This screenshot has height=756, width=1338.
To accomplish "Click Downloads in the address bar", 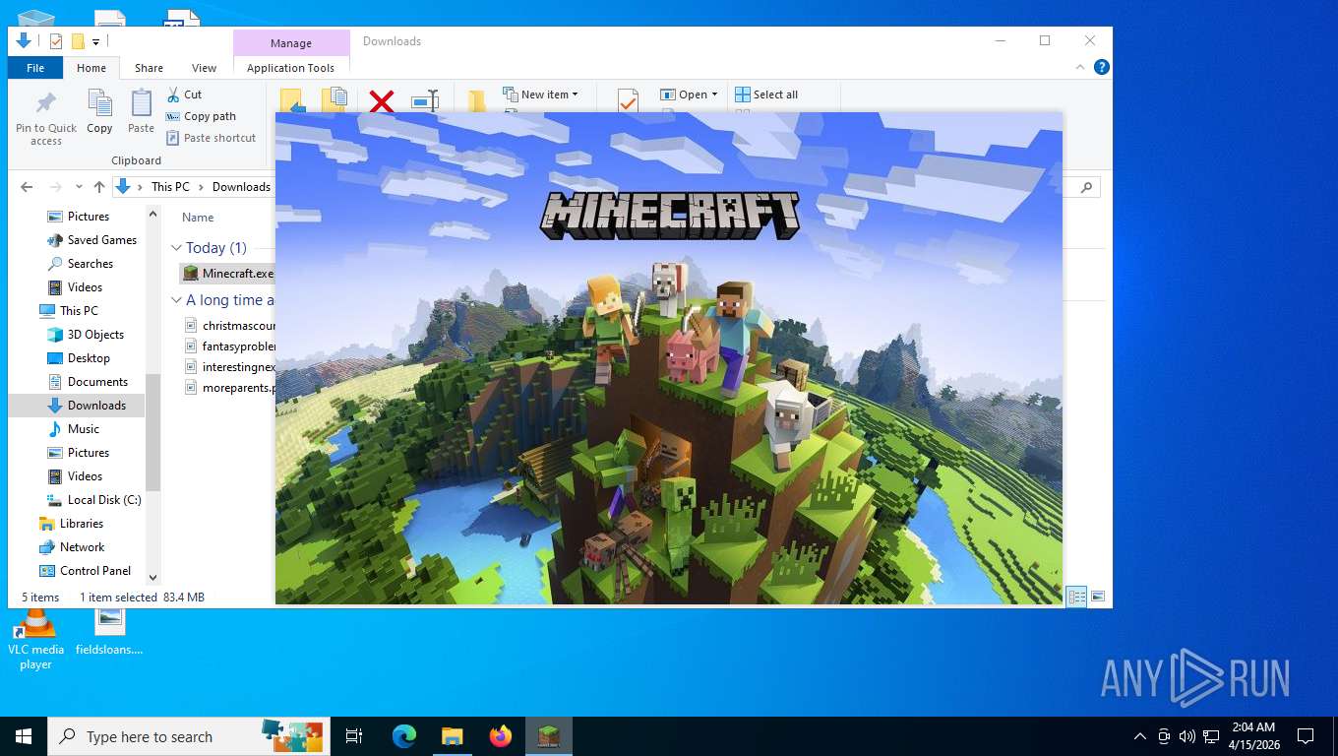I will pyautogui.click(x=241, y=187).
